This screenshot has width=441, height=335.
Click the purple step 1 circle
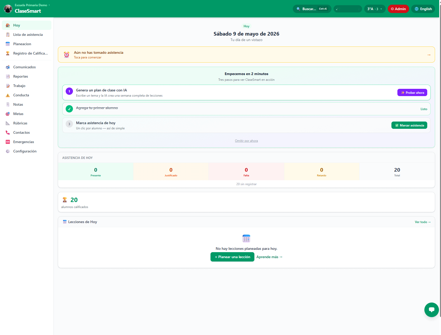(x=69, y=91)
